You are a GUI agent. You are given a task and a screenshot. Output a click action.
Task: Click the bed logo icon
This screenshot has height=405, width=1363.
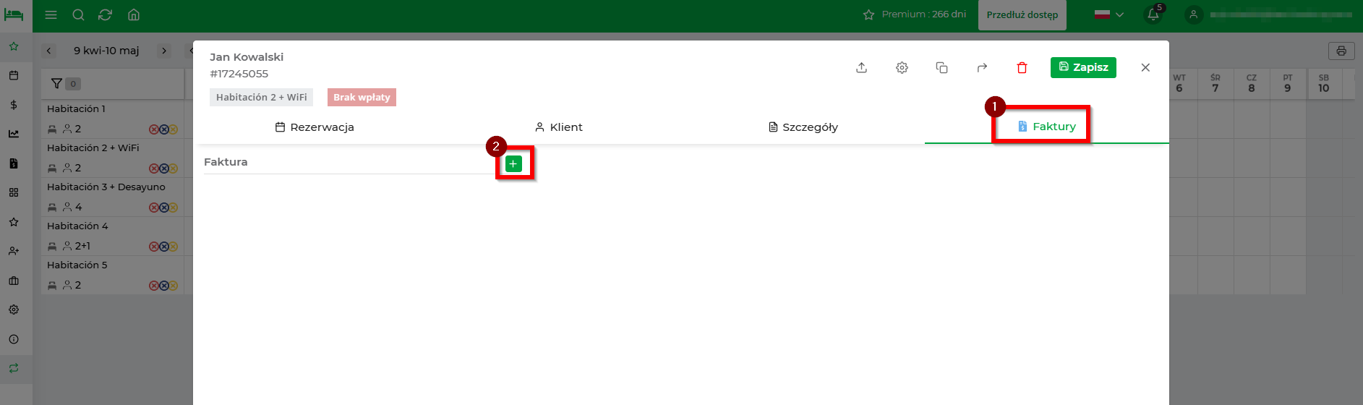pyautogui.click(x=14, y=14)
